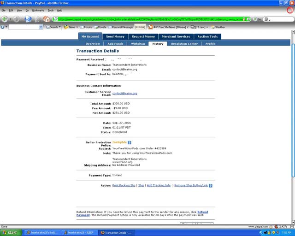Open the Help menu
The height and width of the screenshot is (236, 295).
[59, 10]
